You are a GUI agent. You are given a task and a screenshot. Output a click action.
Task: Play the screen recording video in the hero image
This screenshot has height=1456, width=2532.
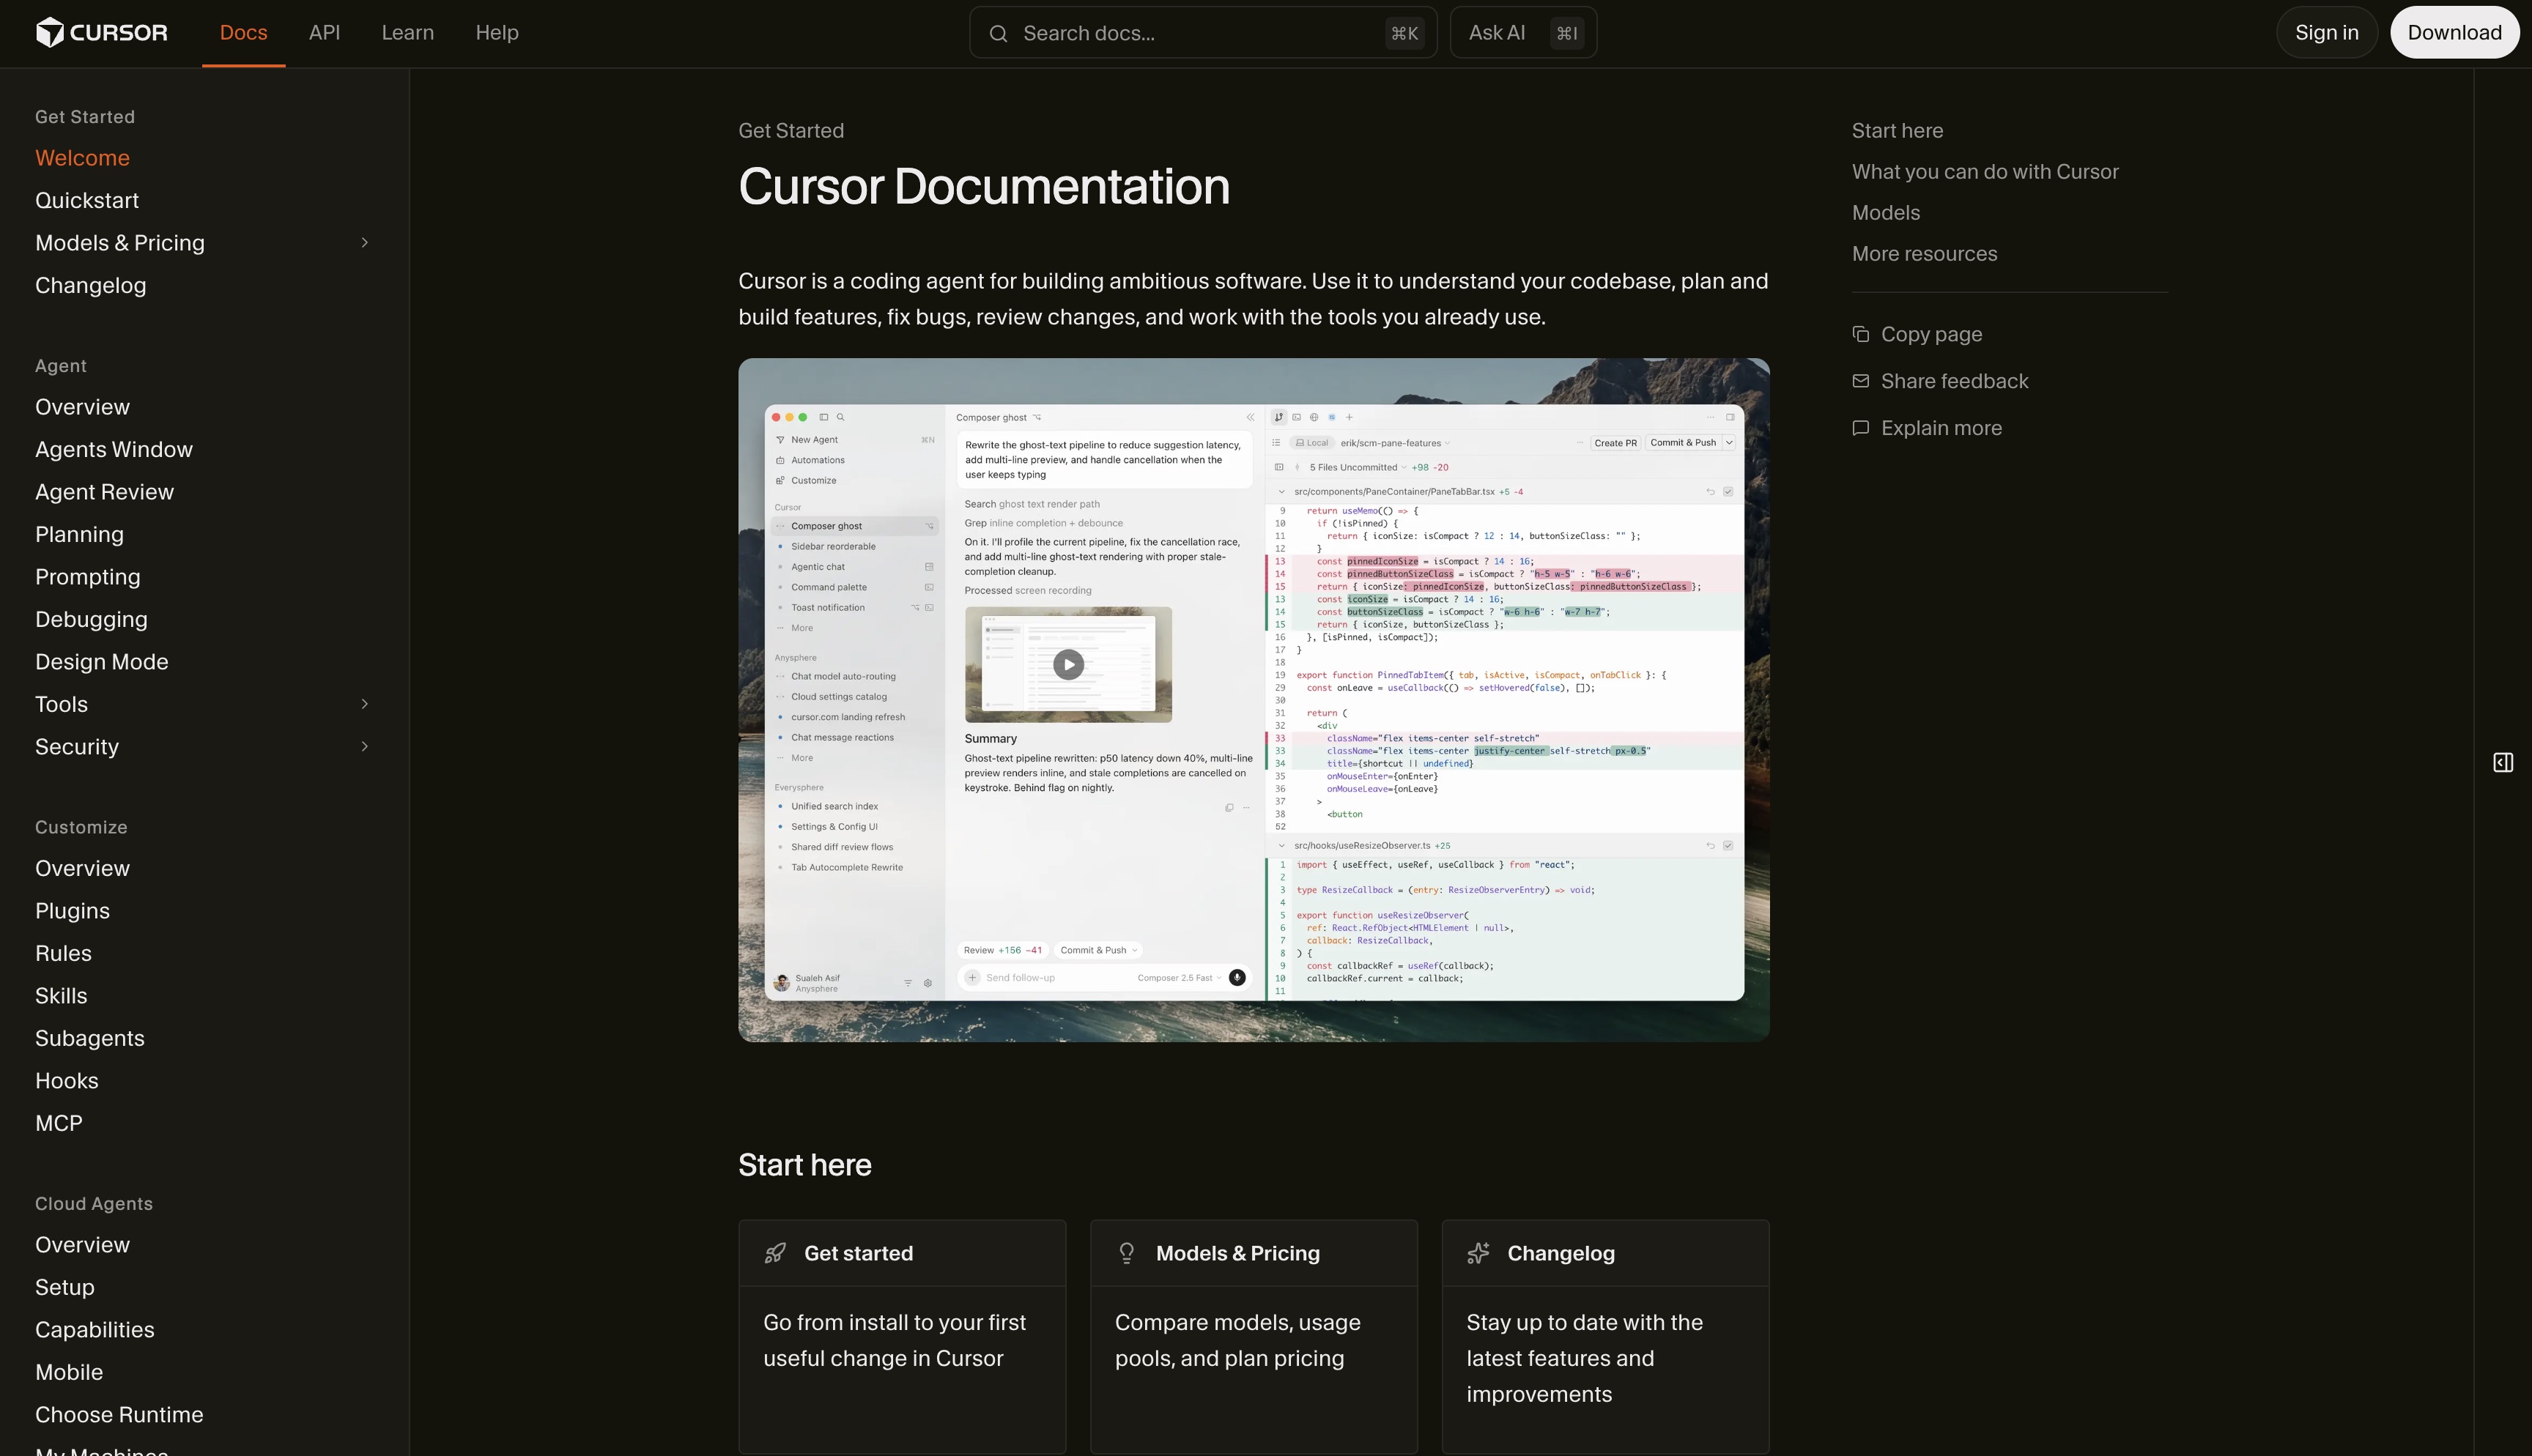point(1068,664)
